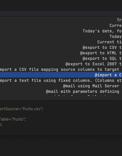Image resolution: width=122 pixels, height=156 pixels.
Task: Click the highlighted "@import a C" row
Action: pos(61,75)
